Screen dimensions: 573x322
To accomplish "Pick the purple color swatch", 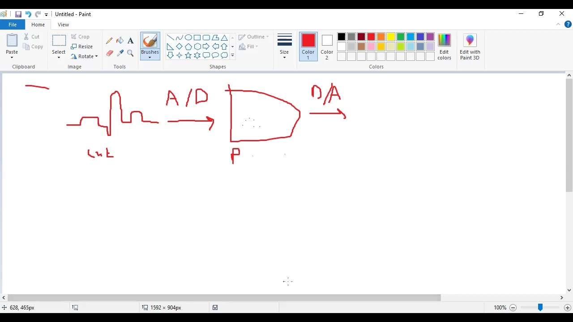I will 430,37.
